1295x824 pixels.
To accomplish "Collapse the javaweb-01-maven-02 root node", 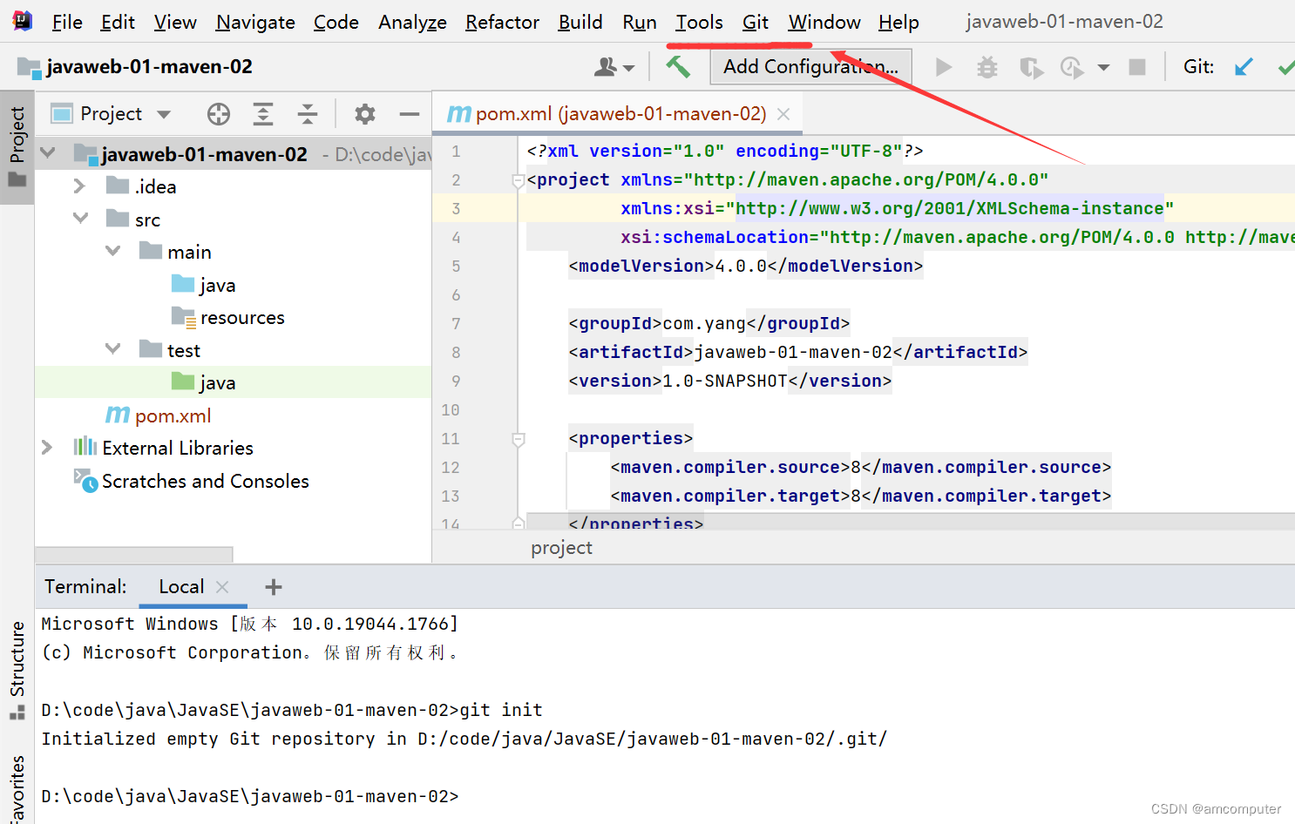I will pos(48,153).
